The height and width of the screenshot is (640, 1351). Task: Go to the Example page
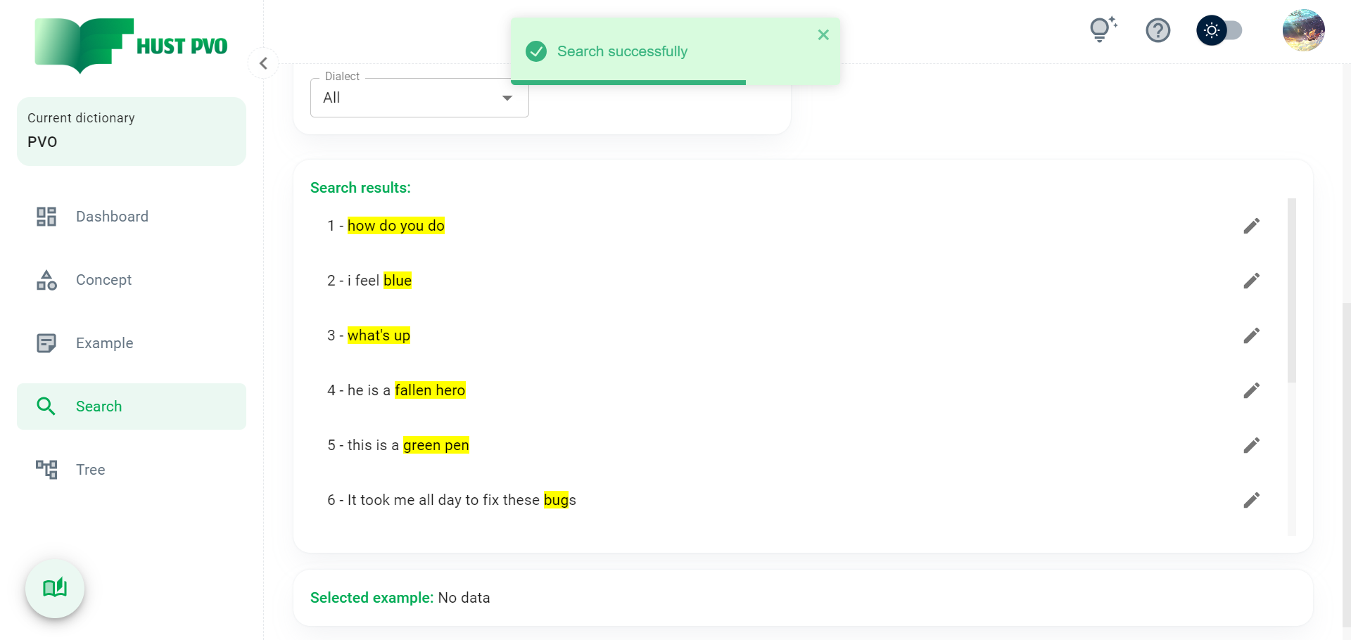pyautogui.click(x=132, y=343)
